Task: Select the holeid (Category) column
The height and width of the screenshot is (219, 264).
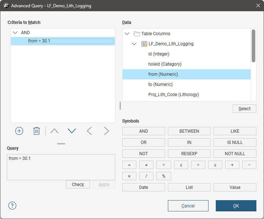Action: pos(165,64)
